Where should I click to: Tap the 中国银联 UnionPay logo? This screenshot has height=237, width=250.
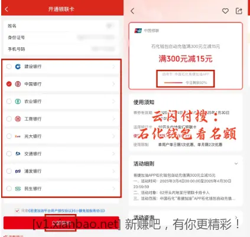point(138,31)
